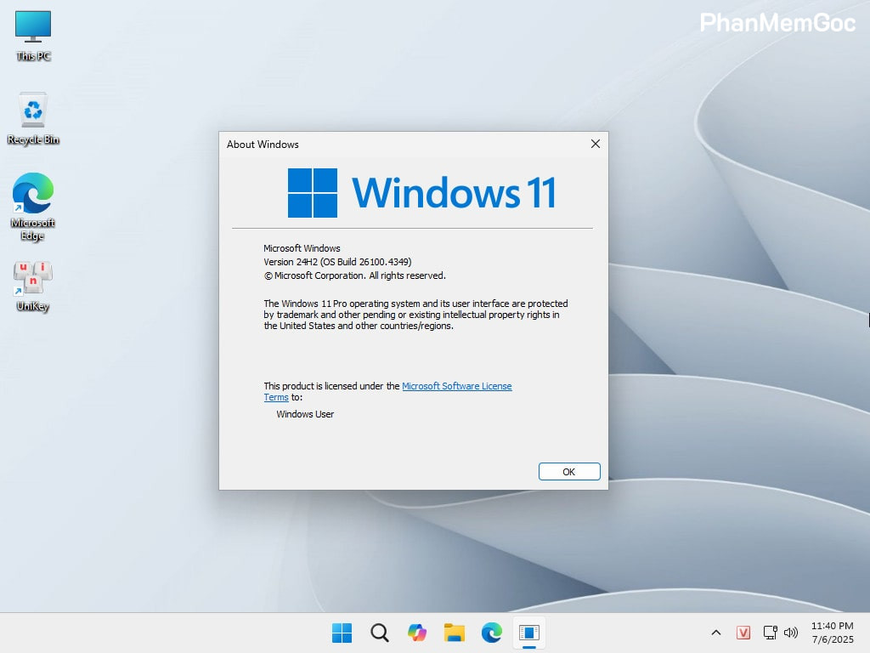The height and width of the screenshot is (653, 870).
Task: Open This PC on the desktop
Action: pos(32,32)
